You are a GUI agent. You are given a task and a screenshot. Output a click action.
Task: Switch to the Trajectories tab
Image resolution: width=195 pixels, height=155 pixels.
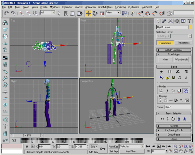point(183,43)
